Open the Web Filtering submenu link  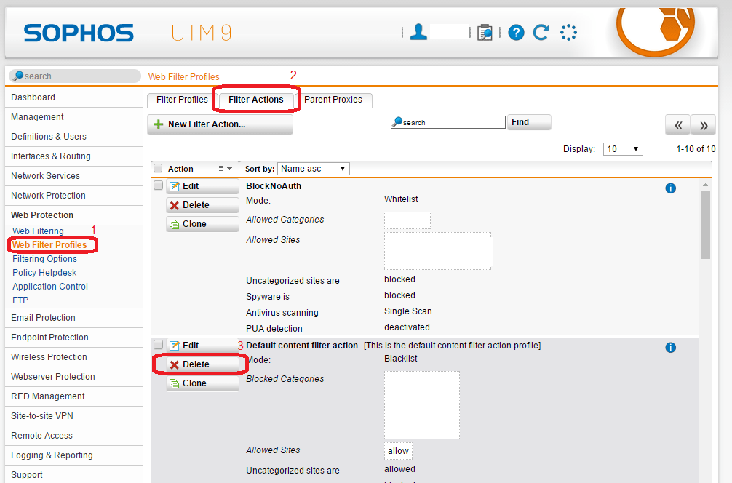tap(38, 231)
